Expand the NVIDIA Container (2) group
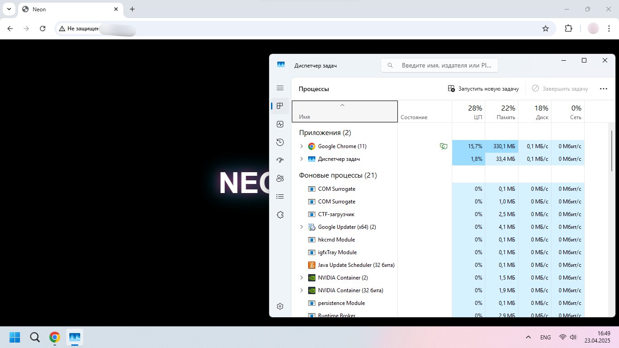This screenshot has width=619, height=348. pos(302,278)
